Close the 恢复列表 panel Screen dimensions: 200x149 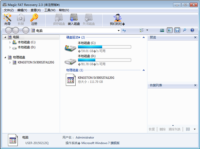(195, 85)
